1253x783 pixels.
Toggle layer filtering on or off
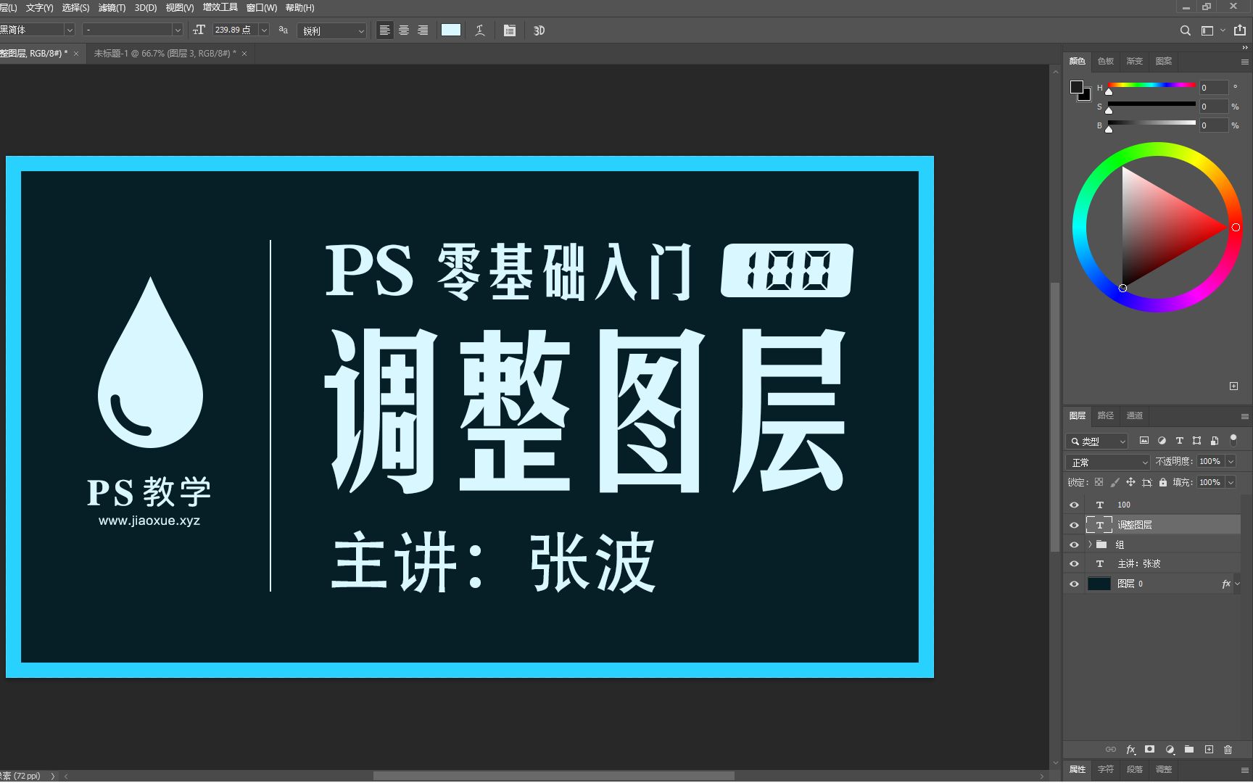[x=1233, y=439]
